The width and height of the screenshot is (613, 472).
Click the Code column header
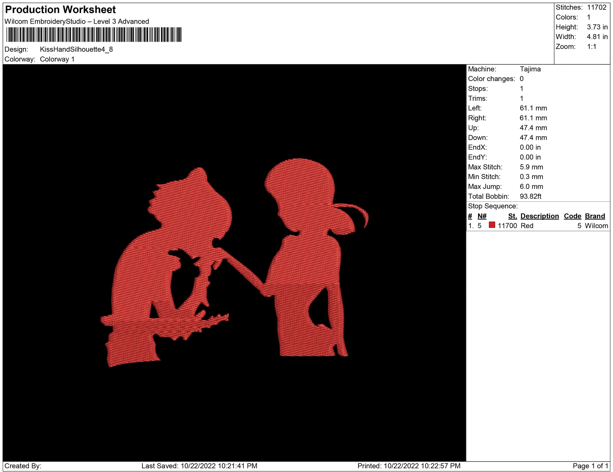572,216
